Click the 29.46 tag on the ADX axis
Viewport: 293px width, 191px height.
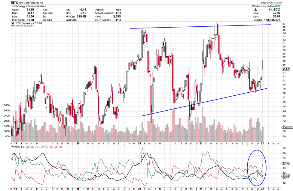click(285, 164)
